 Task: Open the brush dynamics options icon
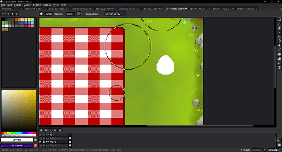click(x=79, y=14)
